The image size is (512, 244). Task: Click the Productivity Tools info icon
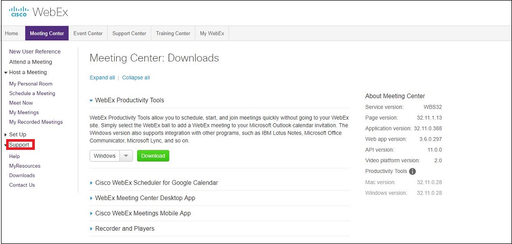click(412, 171)
